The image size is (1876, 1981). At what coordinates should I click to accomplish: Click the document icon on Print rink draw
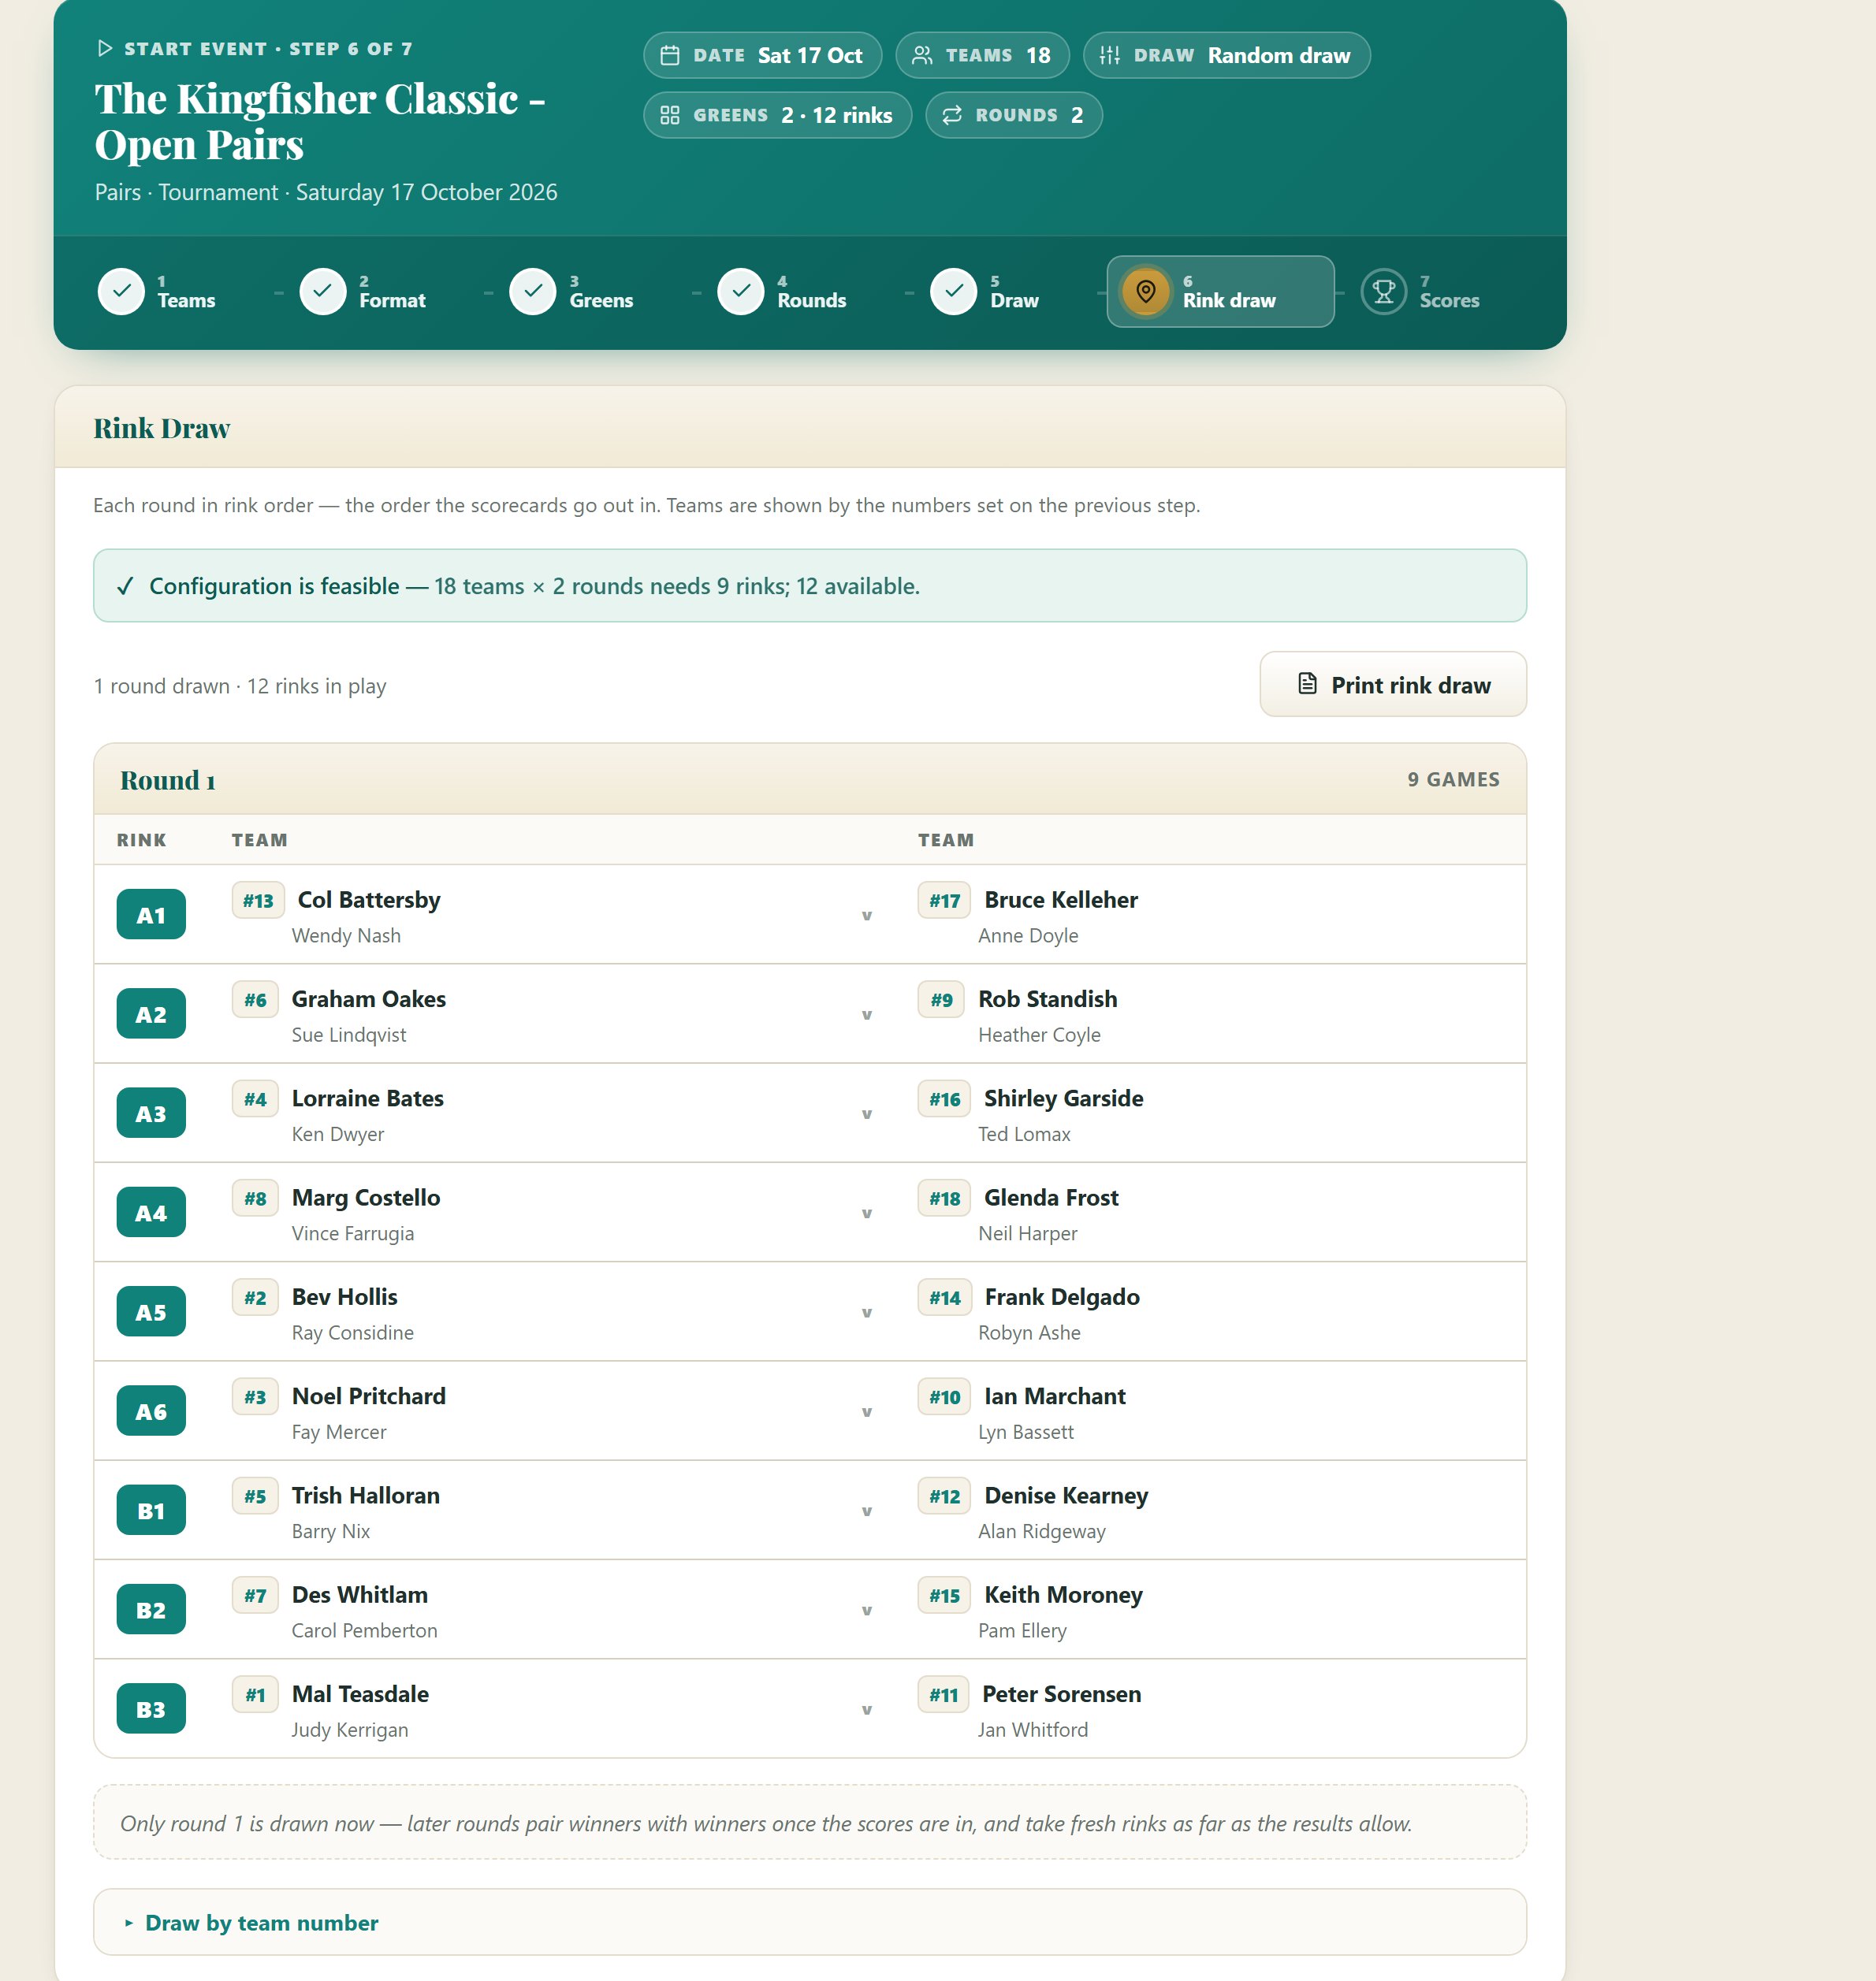1307,684
